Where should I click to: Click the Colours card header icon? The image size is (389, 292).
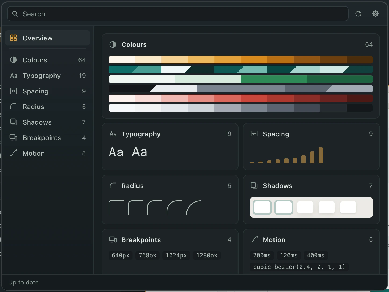113,44
